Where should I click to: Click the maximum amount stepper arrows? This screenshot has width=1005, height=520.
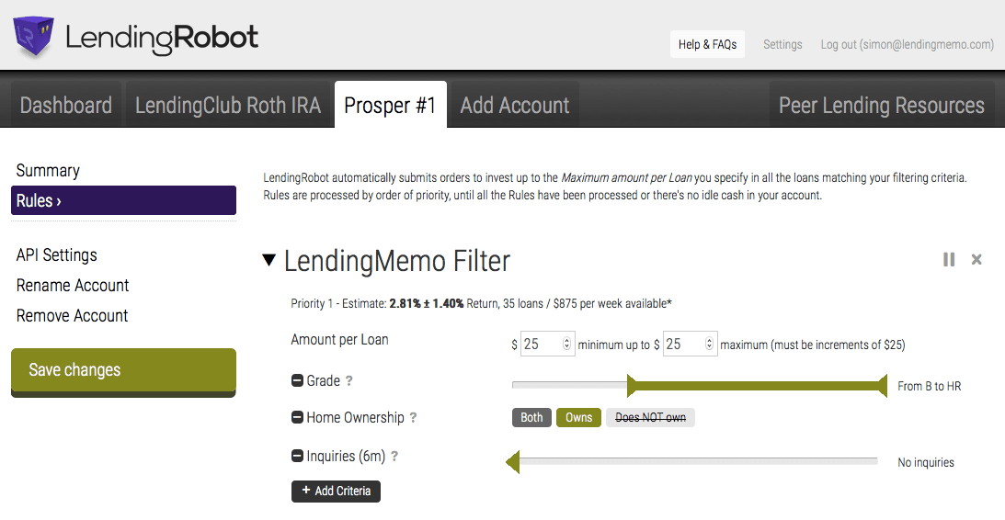(x=709, y=345)
